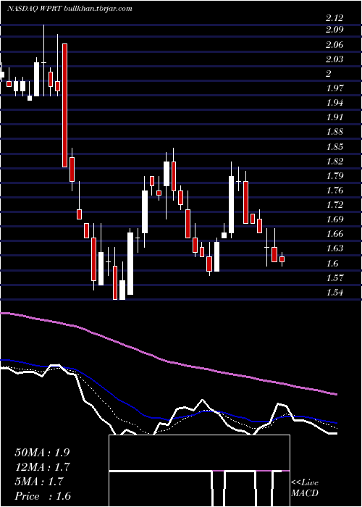Click the 1.63 price axis label
The height and width of the screenshot is (507, 362).
tap(334, 248)
